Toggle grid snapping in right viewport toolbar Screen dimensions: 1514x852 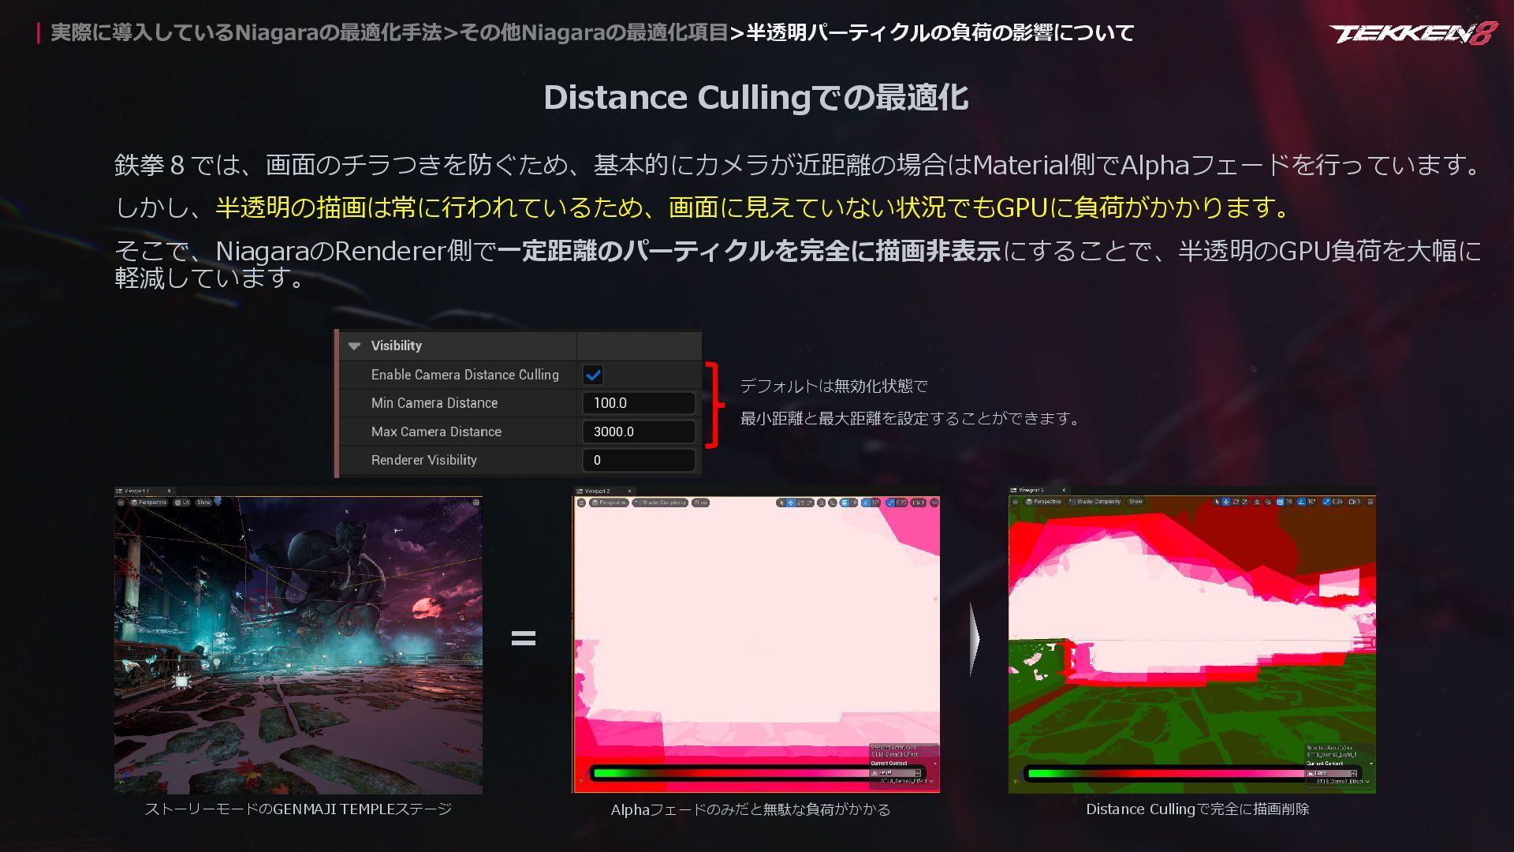[x=1280, y=502]
